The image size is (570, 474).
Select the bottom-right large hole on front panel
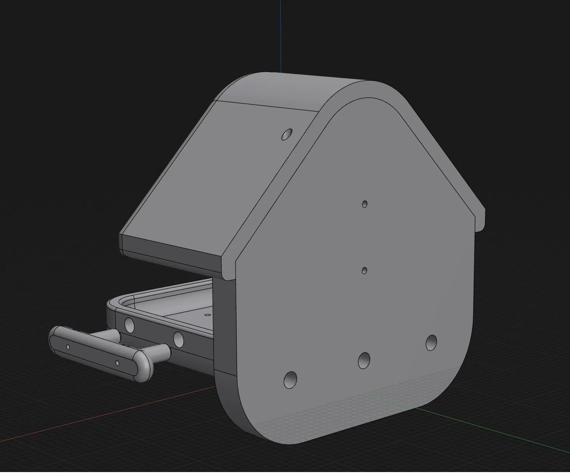(431, 342)
